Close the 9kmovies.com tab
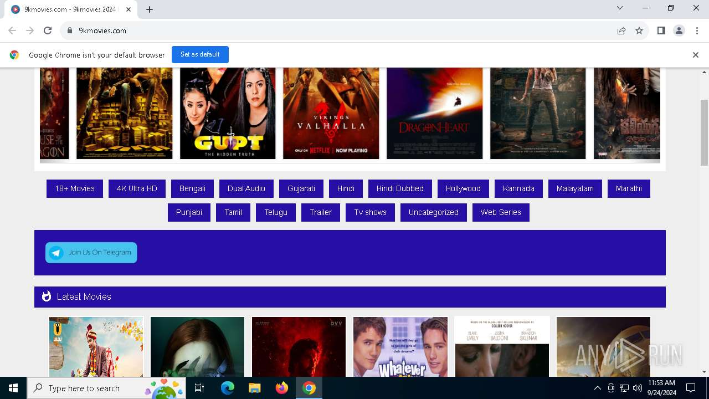709x399 pixels. [129, 9]
